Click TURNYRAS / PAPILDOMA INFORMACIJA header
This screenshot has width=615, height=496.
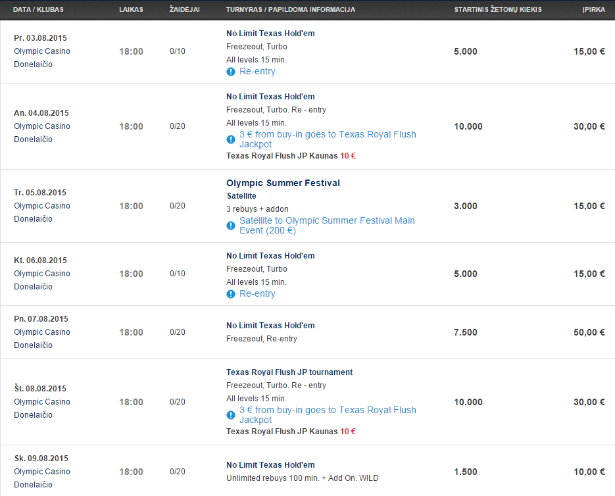click(291, 9)
